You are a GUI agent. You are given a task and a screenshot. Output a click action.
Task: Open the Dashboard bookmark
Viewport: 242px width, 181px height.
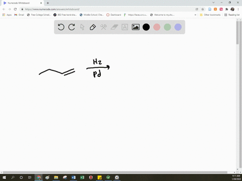coord(114,15)
